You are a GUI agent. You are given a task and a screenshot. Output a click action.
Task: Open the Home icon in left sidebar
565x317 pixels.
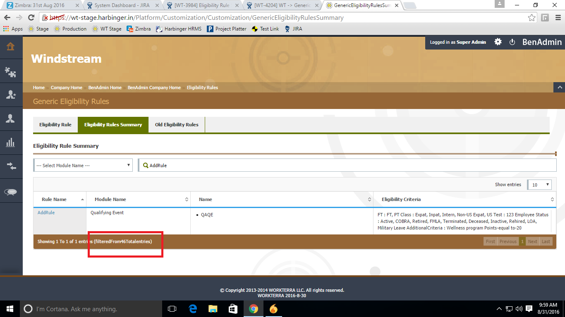(10, 46)
